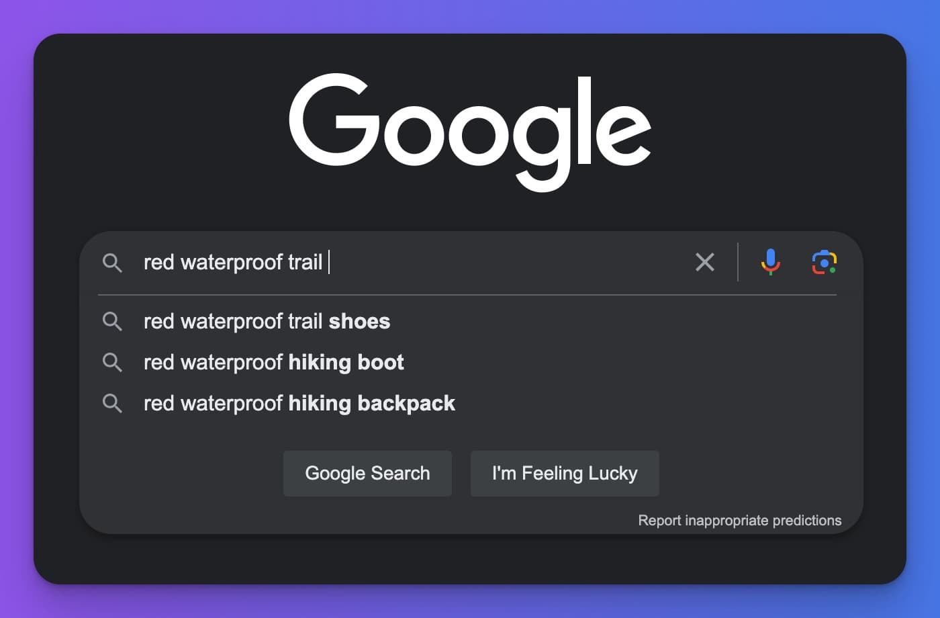Select the suggestion 'red waterproof trail shoes'

coord(266,321)
